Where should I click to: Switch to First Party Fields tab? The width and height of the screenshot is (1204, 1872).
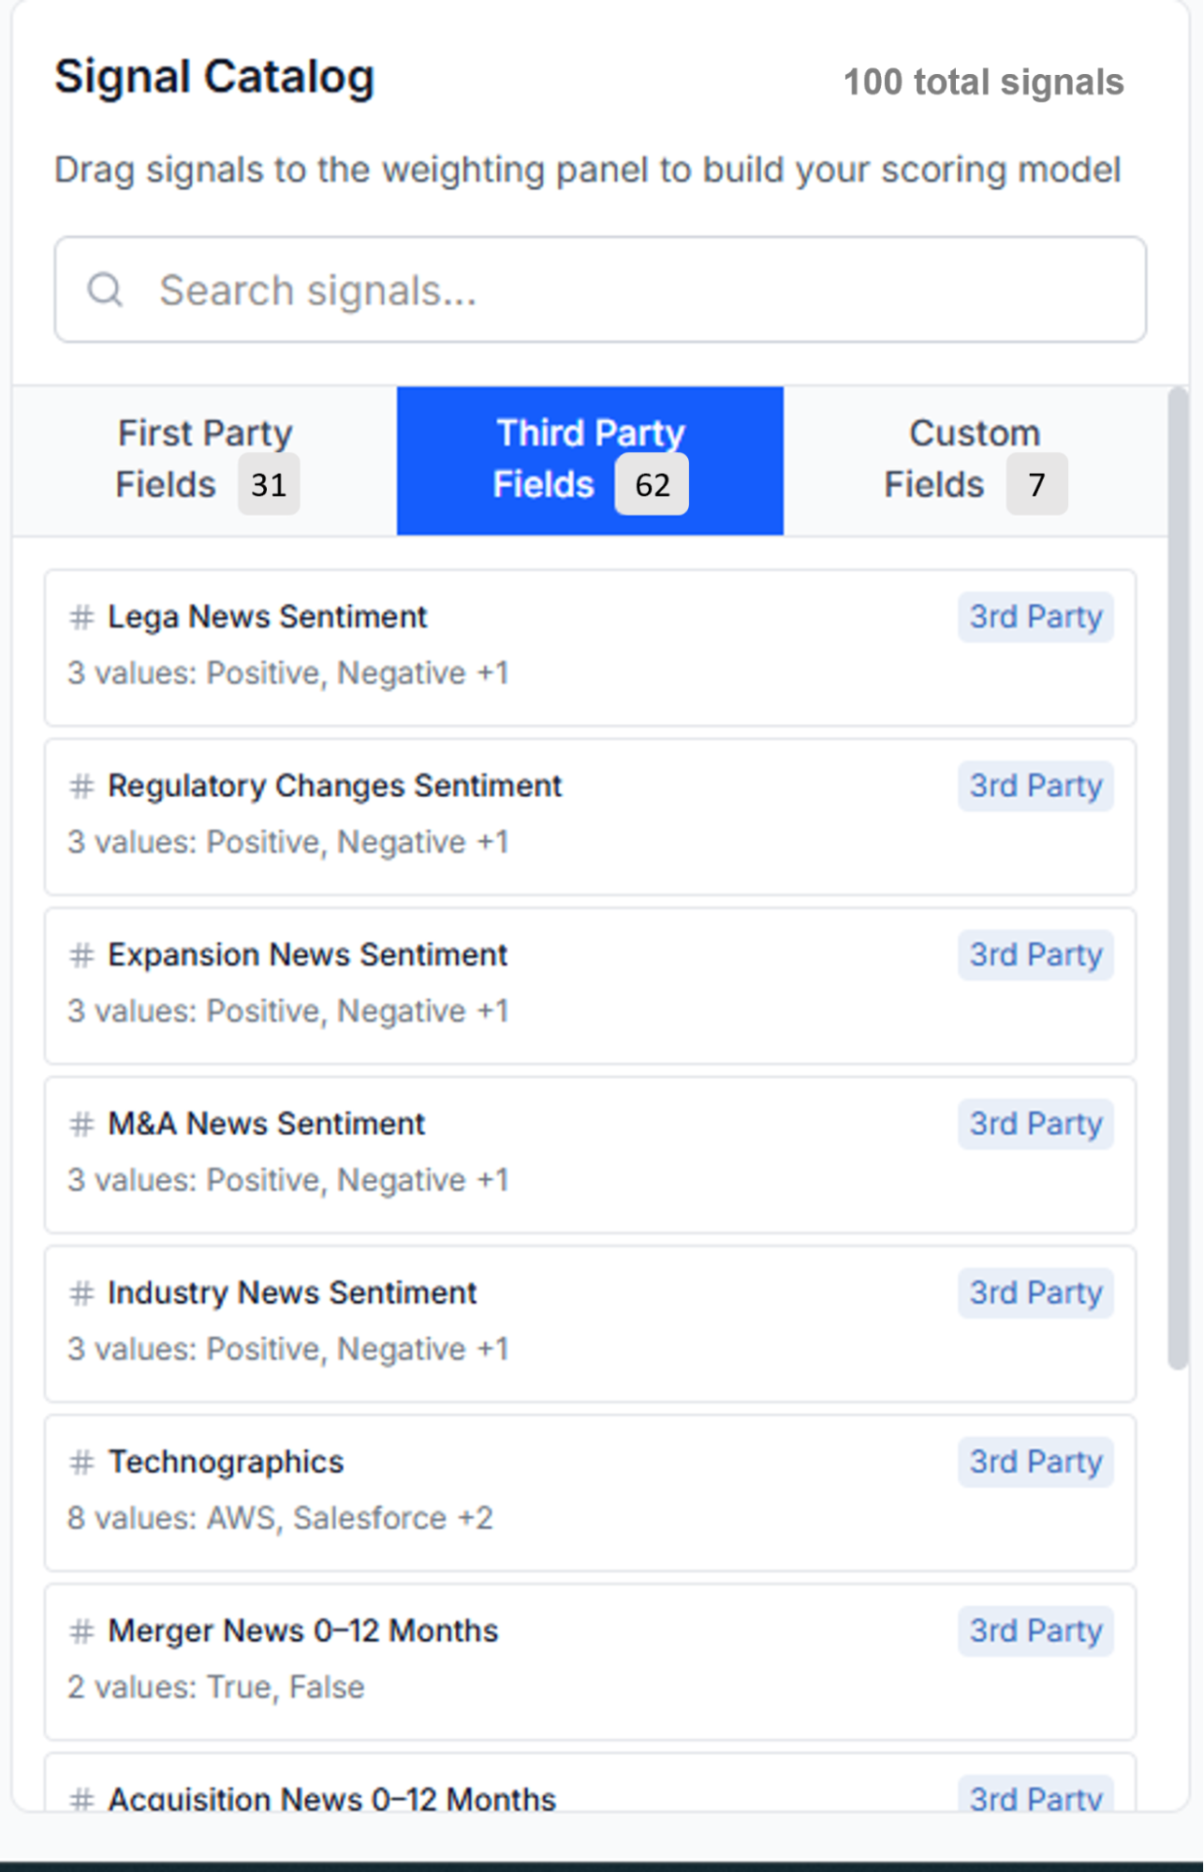pyautogui.click(x=205, y=461)
